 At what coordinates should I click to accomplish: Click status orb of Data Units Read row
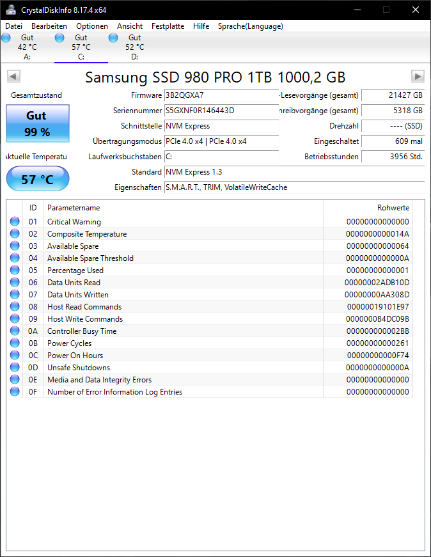coord(15,282)
